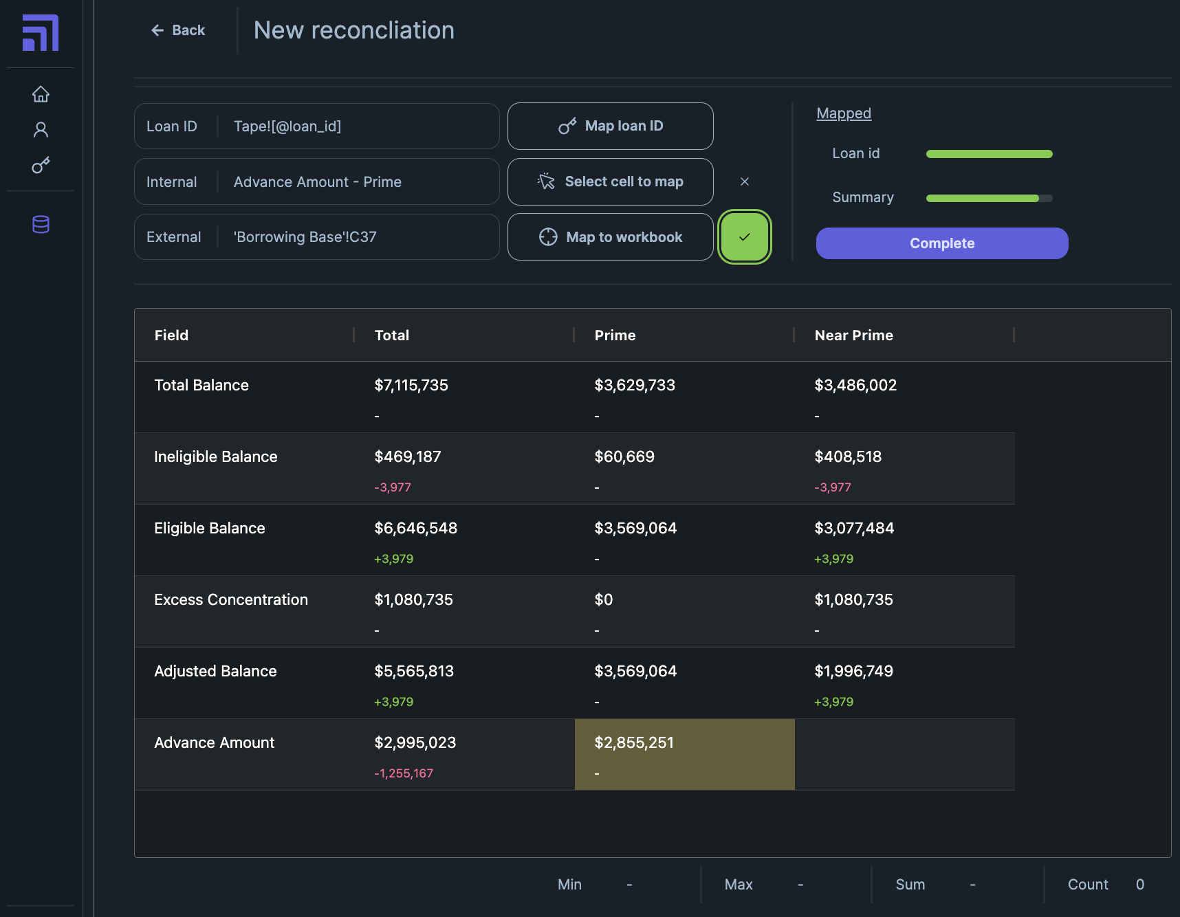This screenshot has width=1180, height=917.
Task: Open the Home page from sidebar
Action: (41, 94)
